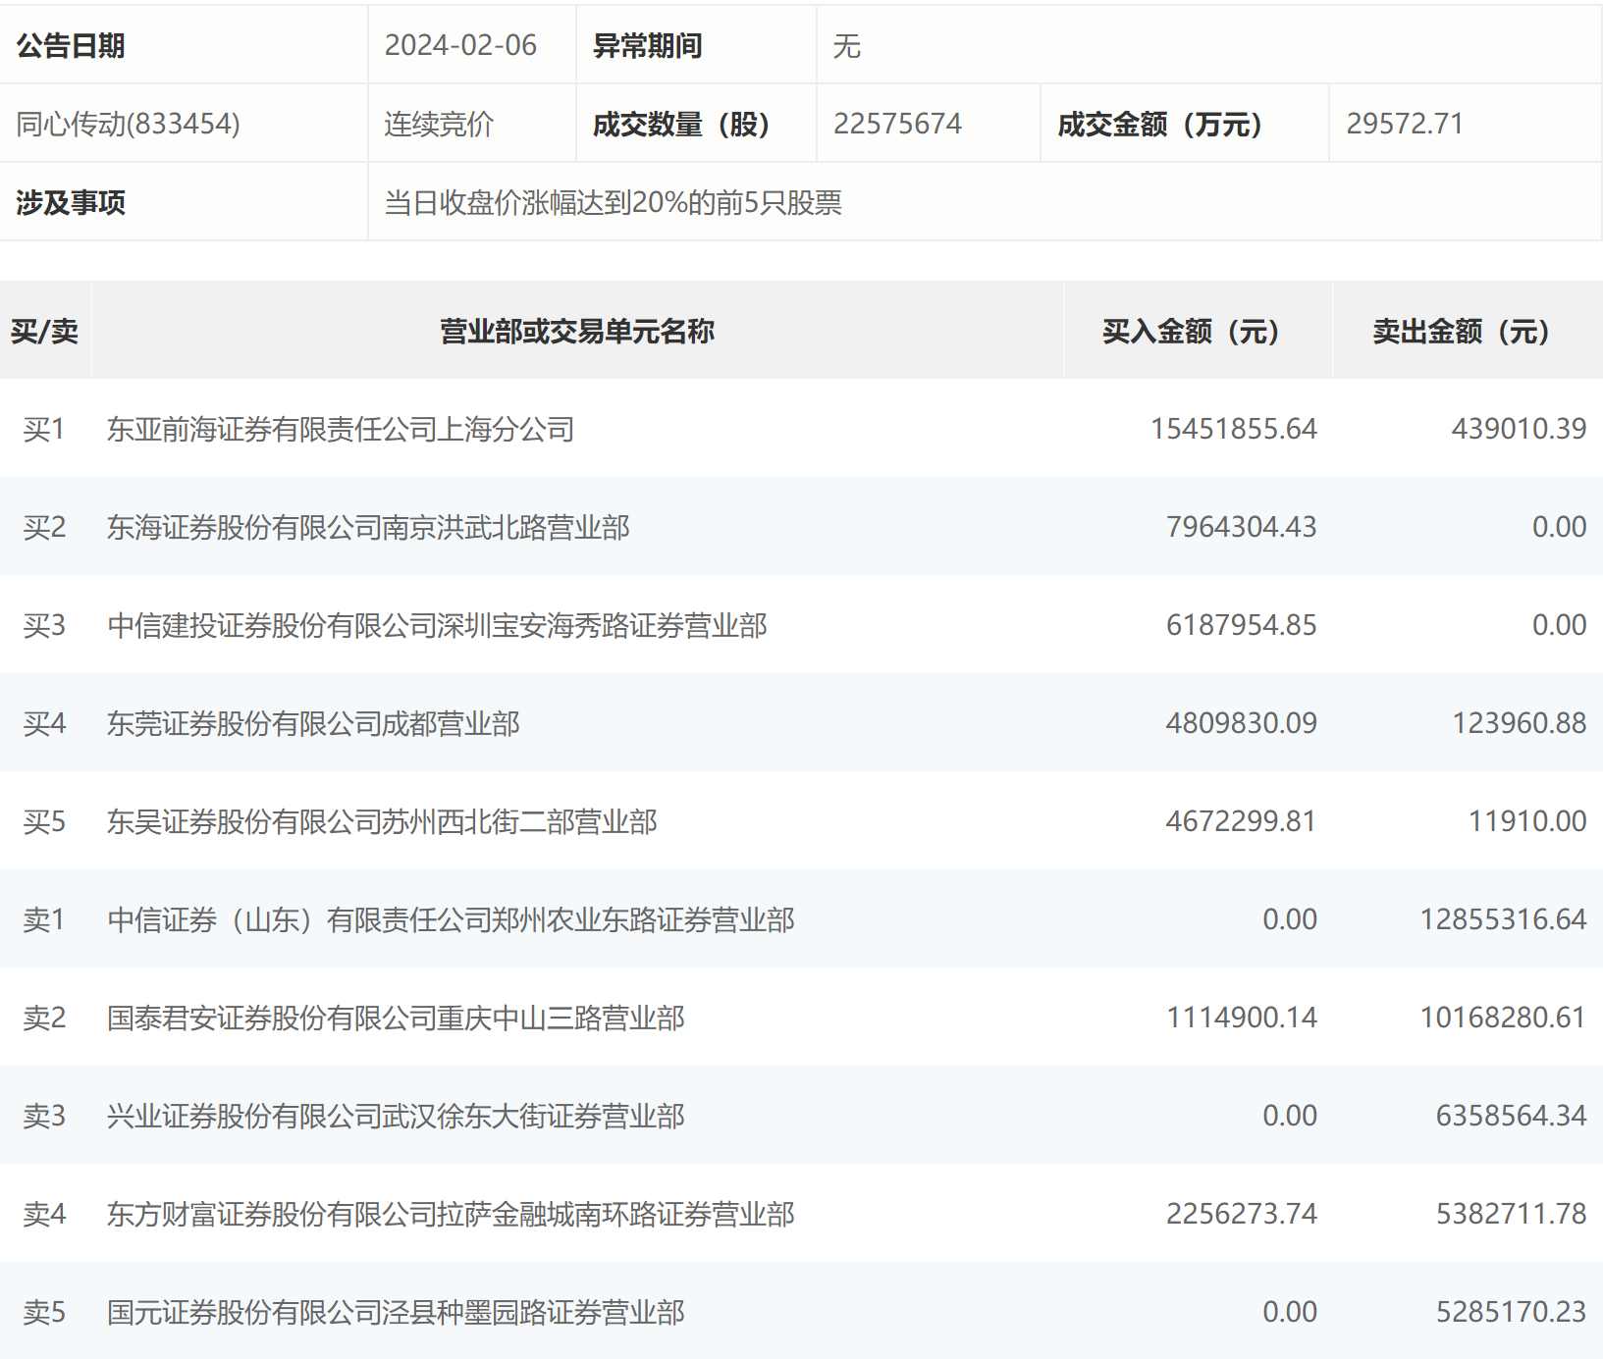Click the 涉及事项 description text
This screenshot has width=1603, height=1359.
click(614, 202)
